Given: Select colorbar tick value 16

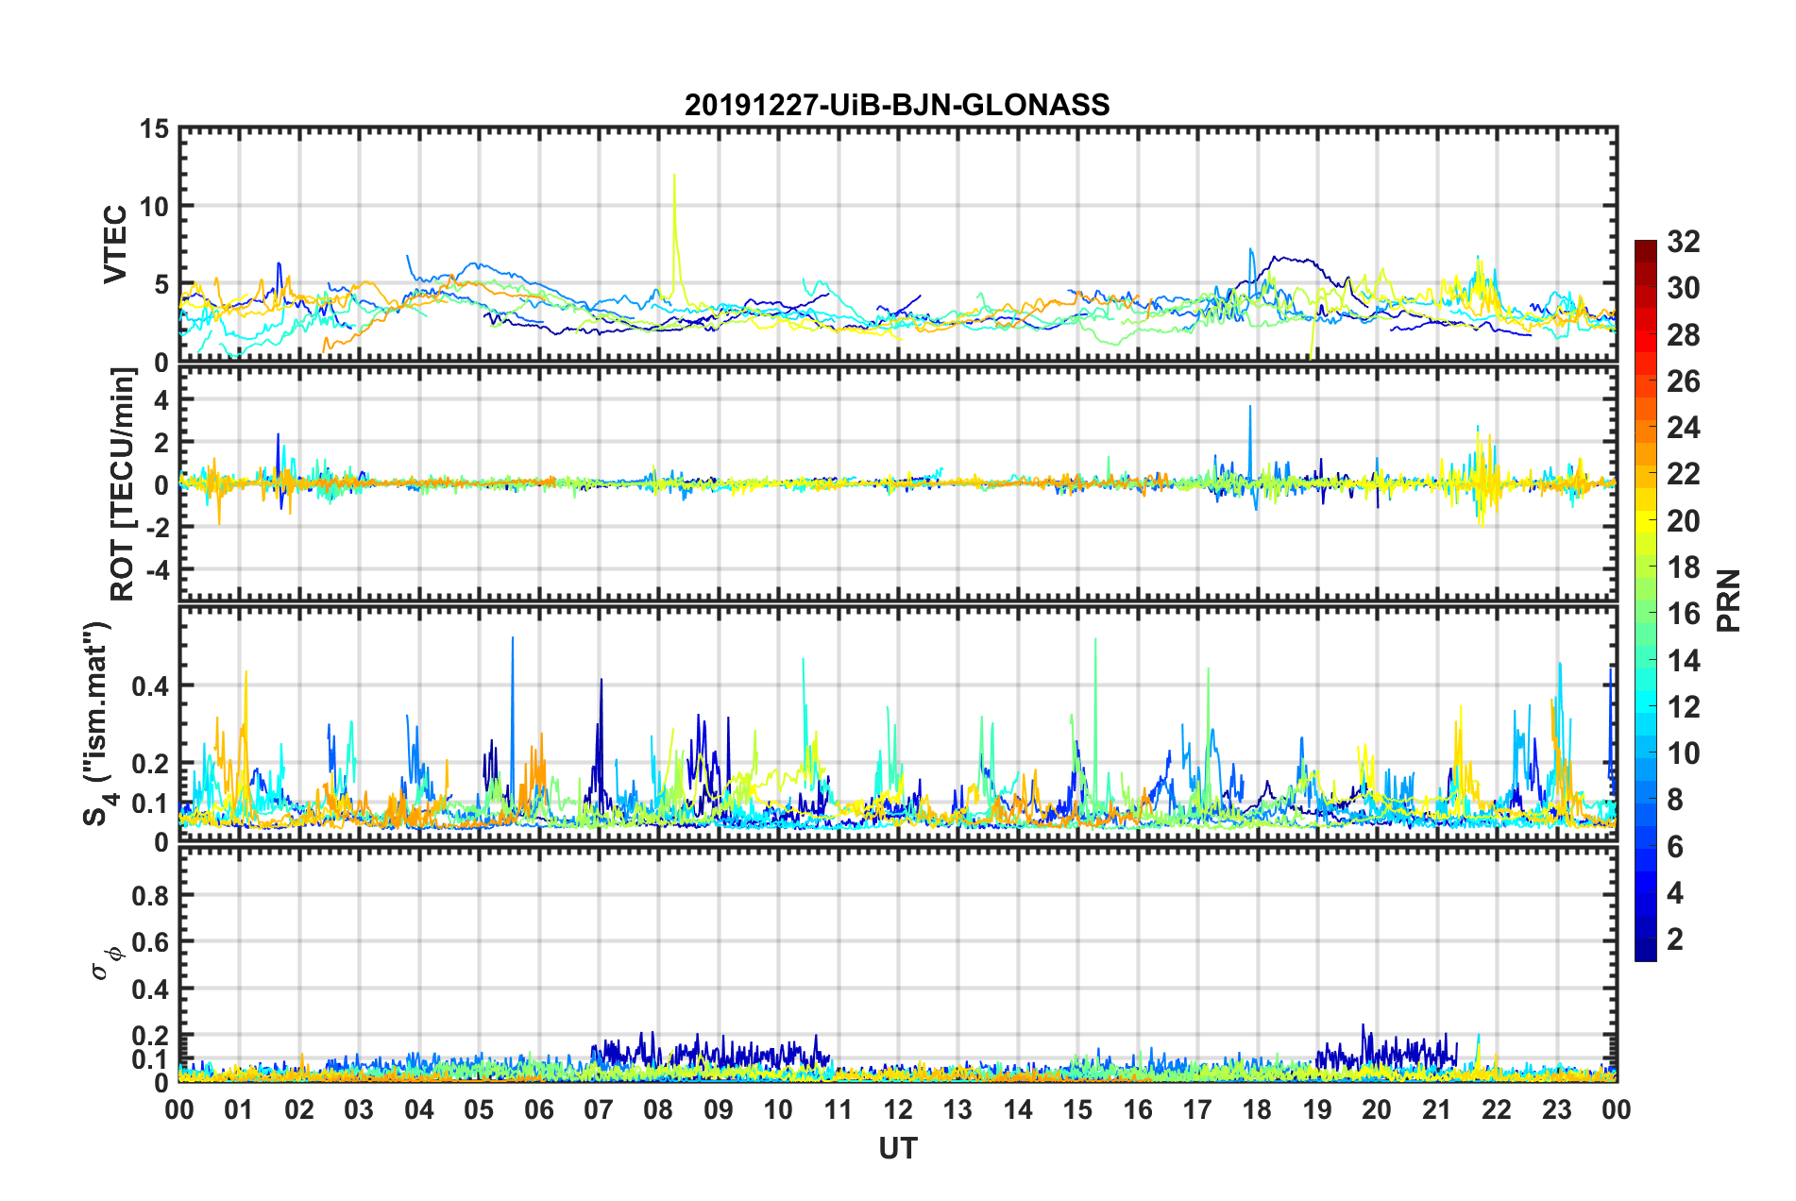Looking at the screenshot, I should click(1683, 614).
